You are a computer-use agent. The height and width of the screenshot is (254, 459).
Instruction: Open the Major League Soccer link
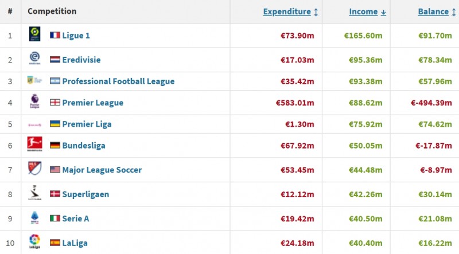[x=102, y=170]
